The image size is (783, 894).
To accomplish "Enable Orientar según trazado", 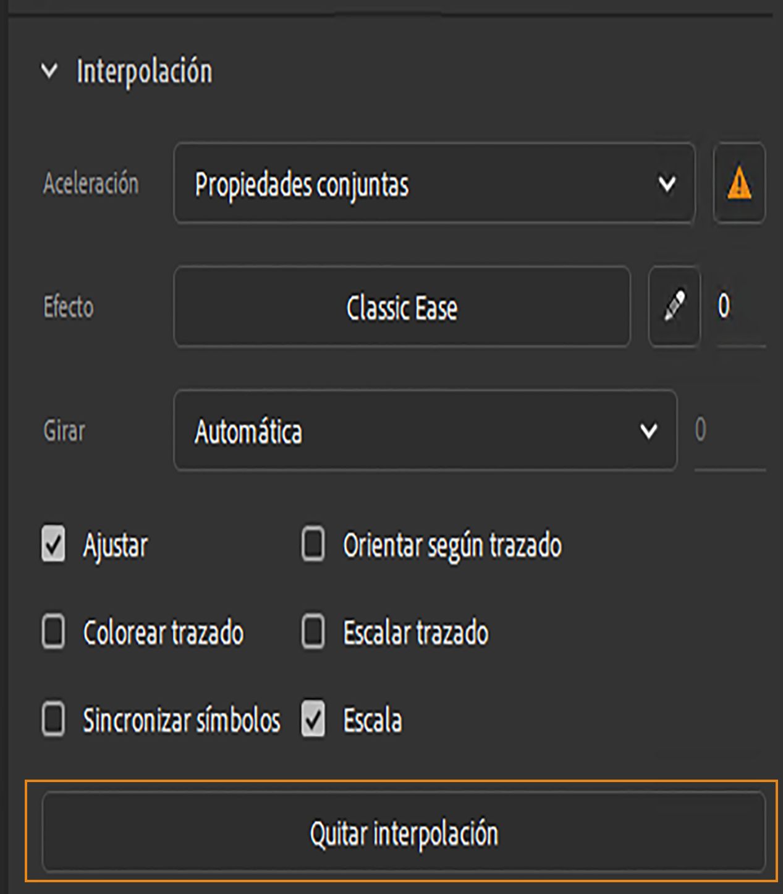I will tap(312, 545).
